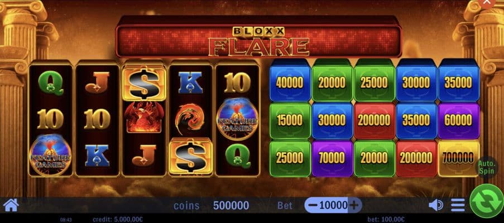Increase bet with plus button

354,205
